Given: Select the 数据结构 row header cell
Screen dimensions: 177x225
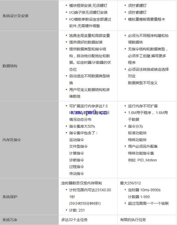Looking at the screenshot, I should [10, 66].
